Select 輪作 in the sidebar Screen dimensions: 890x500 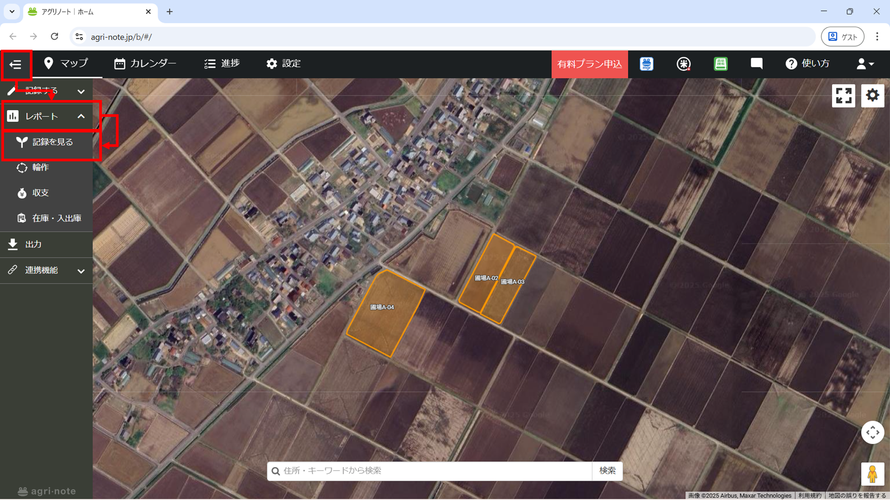(46, 168)
